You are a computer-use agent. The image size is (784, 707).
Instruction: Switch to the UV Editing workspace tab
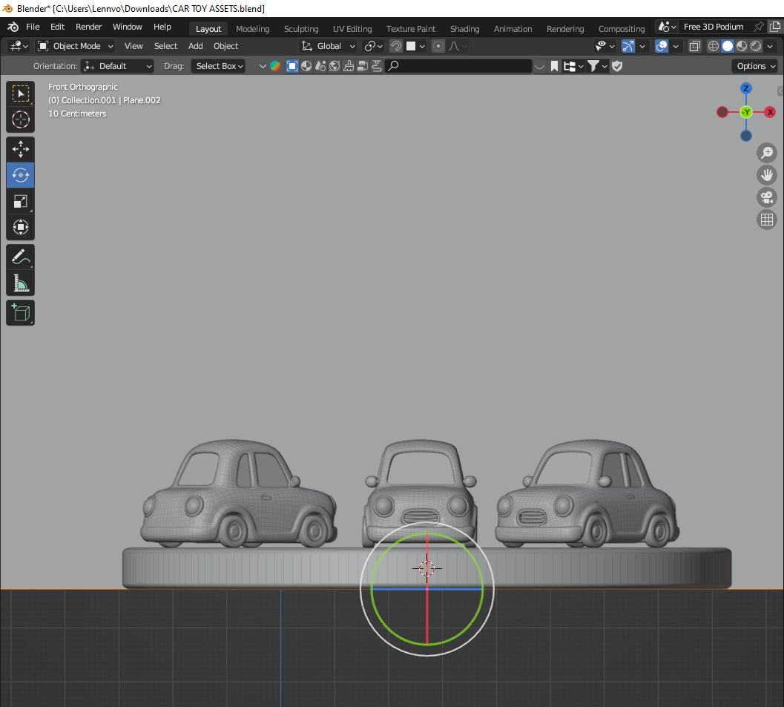(x=352, y=29)
